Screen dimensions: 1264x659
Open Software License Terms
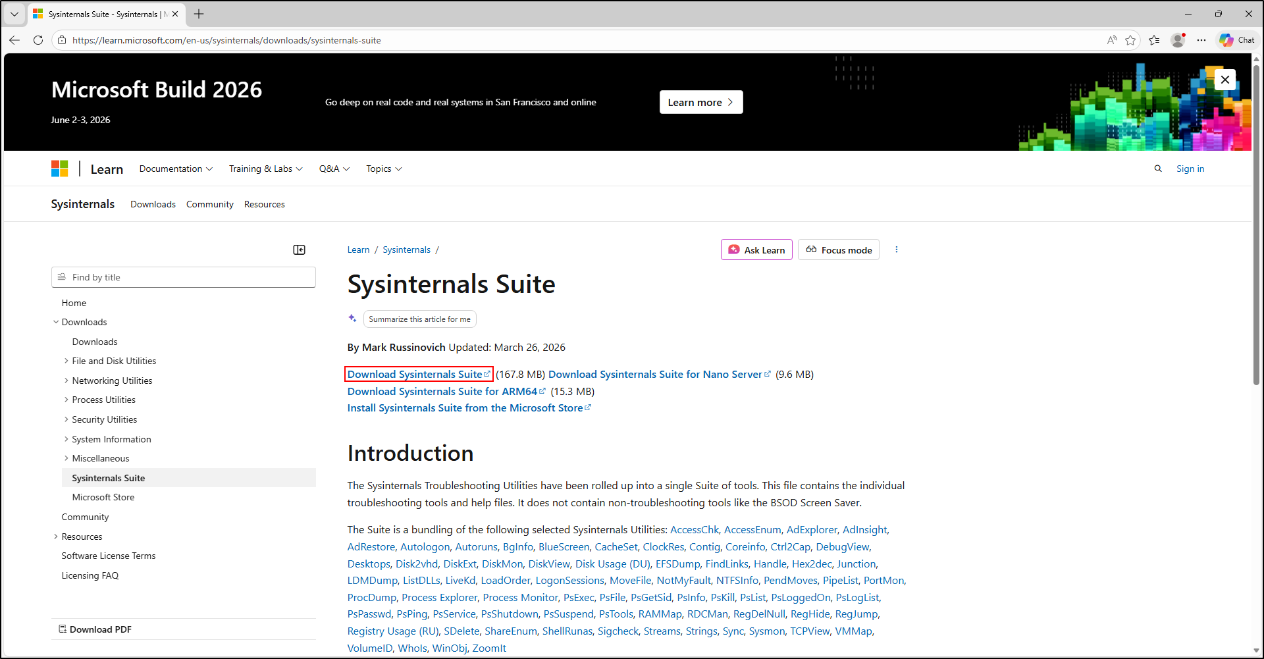[x=109, y=556]
